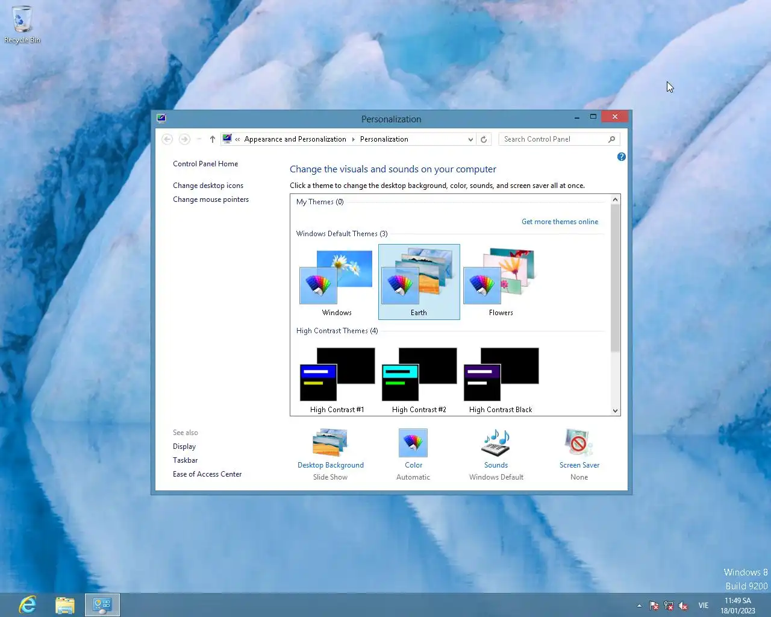Select the Control Panel taskbar button
This screenshot has width=771, height=617.
102,605
